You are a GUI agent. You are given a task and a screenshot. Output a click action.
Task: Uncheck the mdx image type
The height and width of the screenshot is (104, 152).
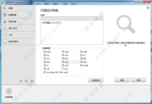pyautogui.click(x=45, y=52)
